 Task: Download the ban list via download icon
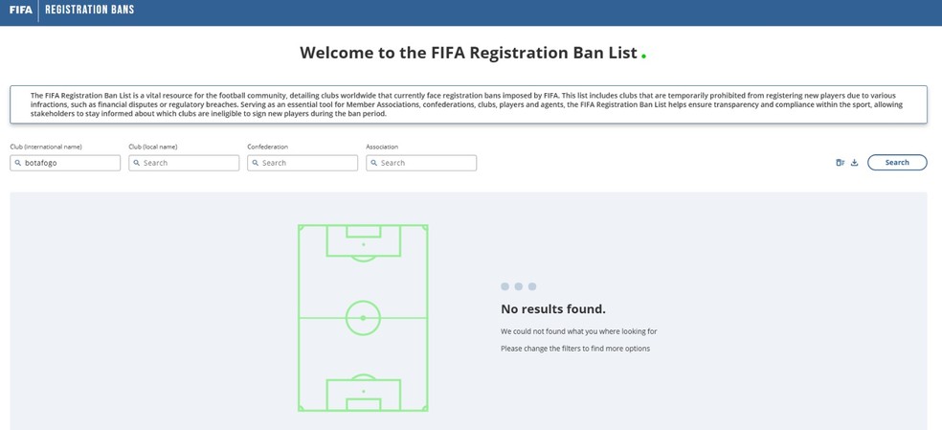click(x=854, y=163)
